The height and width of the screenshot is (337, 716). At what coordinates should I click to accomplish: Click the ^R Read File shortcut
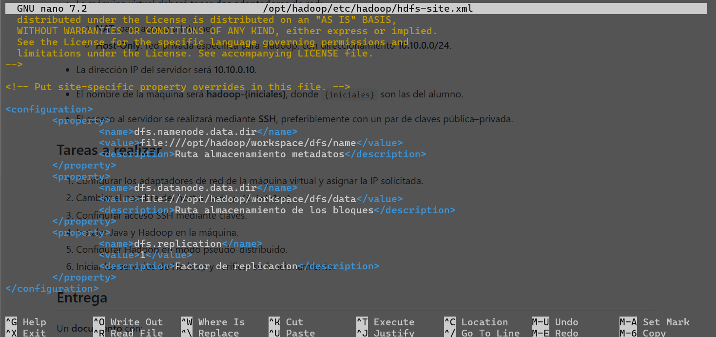click(128, 333)
